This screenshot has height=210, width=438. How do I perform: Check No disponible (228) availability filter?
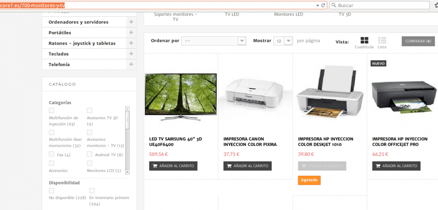point(51,191)
